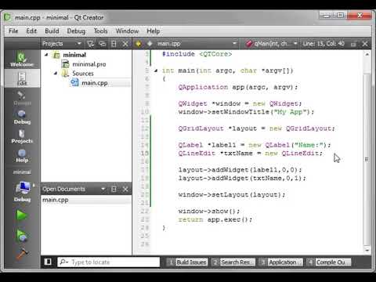Open the Welcome mode
The image size is (376, 282).
click(x=22, y=59)
